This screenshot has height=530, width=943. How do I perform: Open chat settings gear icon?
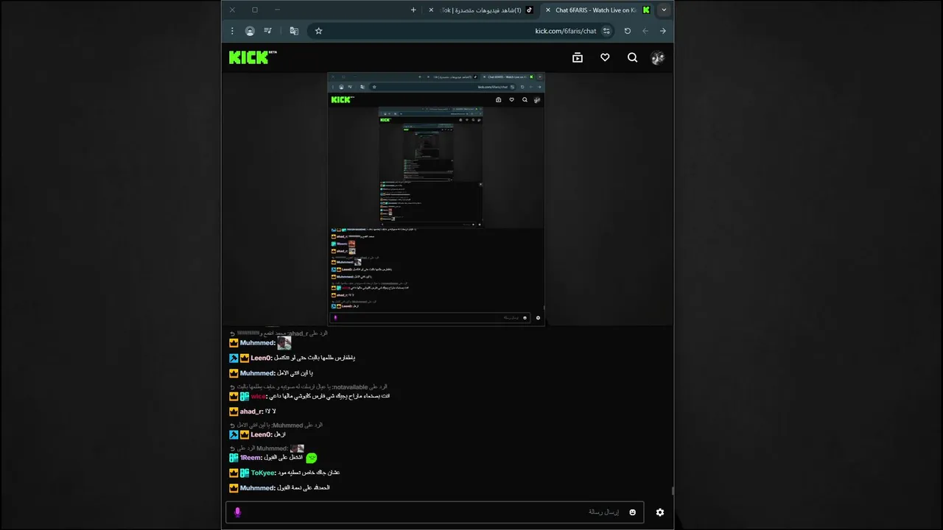[659, 512]
